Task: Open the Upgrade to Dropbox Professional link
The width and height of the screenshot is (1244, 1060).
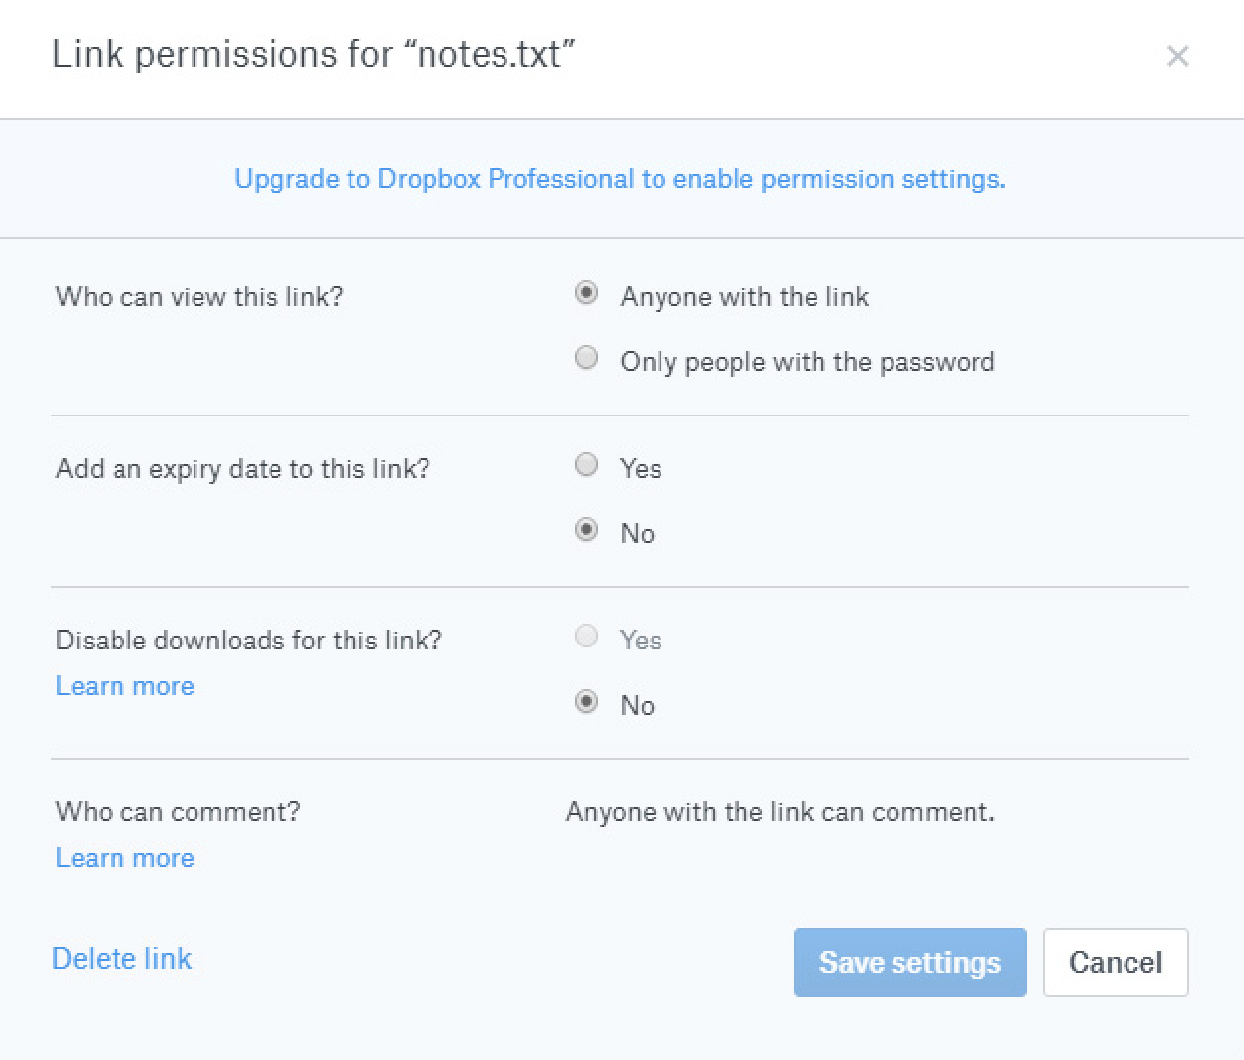Action: coord(619,179)
